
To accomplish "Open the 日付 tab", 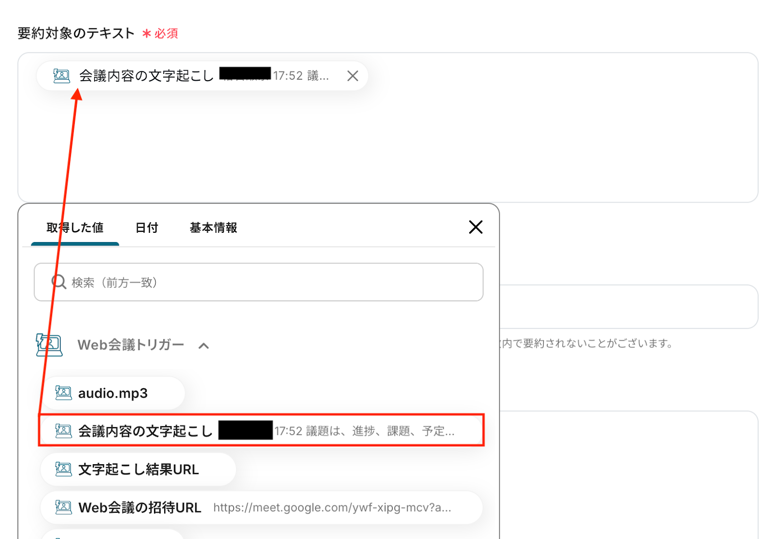I will pyautogui.click(x=147, y=227).
